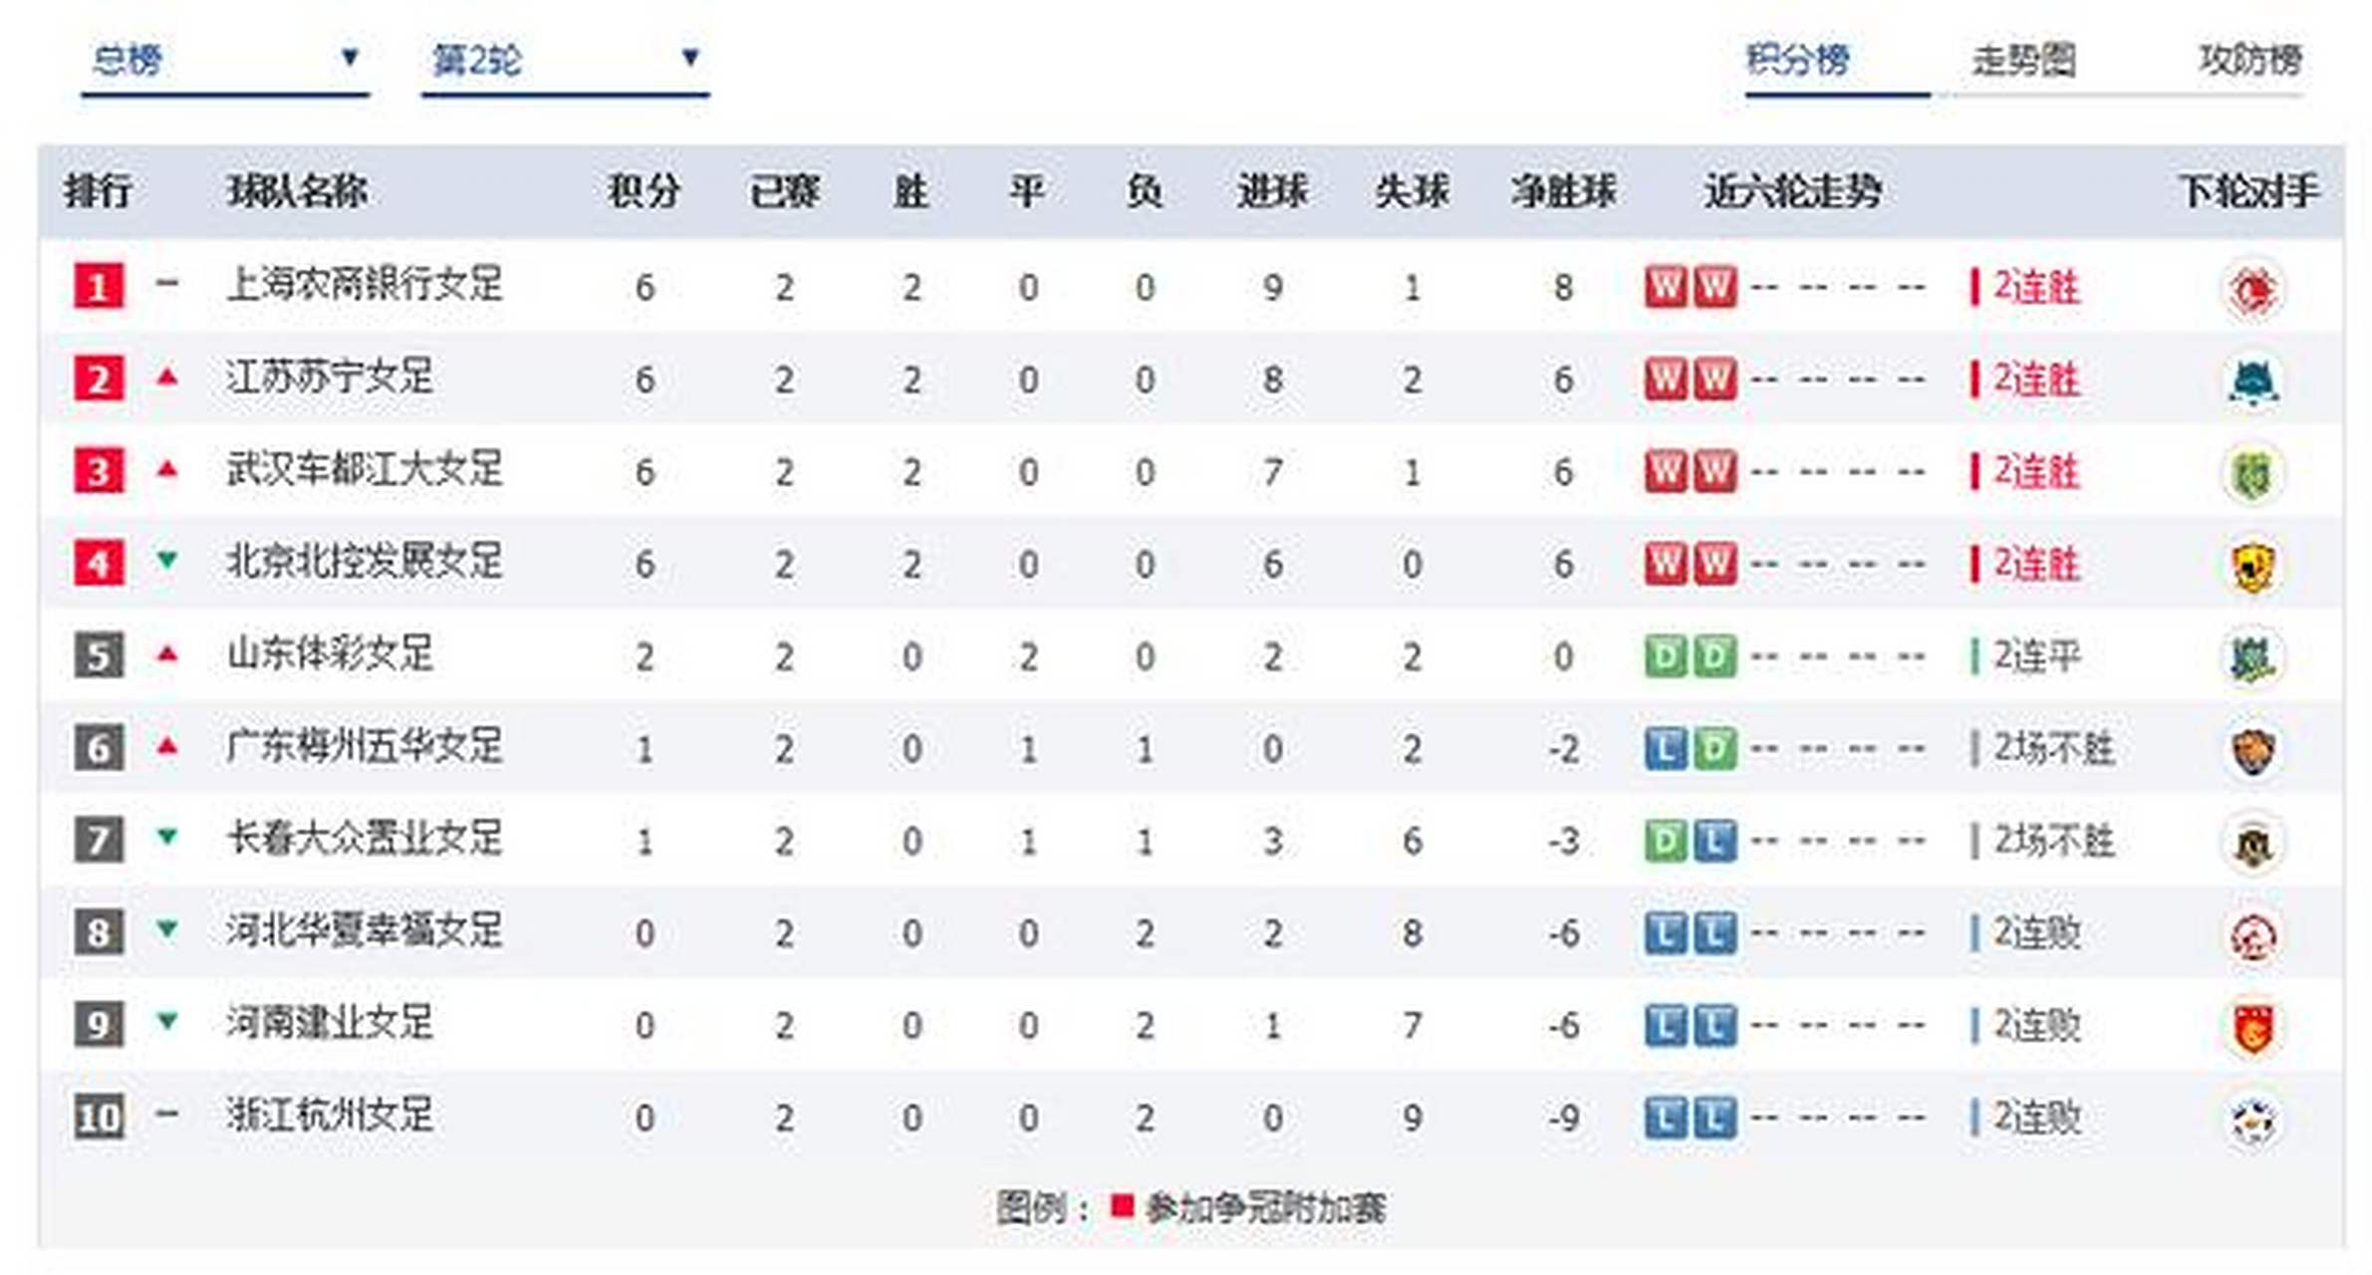Open team link 江苏苏宁女足
The image size is (2372, 1275).
click(x=330, y=379)
